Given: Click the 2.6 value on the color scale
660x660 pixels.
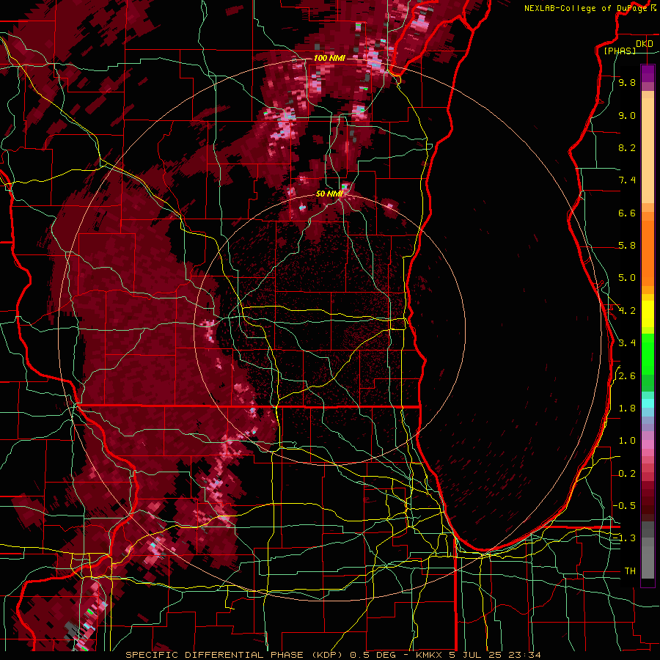Looking at the screenshot, I should pyautogui.click(x=627, y=376).
